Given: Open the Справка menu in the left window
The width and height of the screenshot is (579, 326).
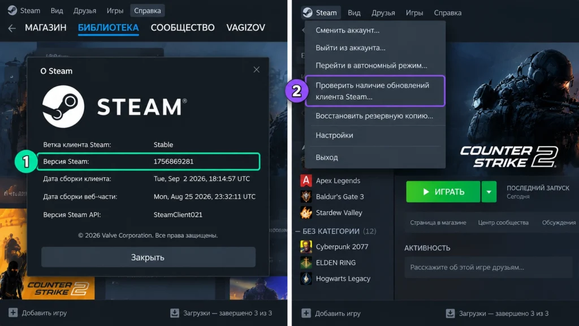Looking at the screenshot, I should point(148,11).
